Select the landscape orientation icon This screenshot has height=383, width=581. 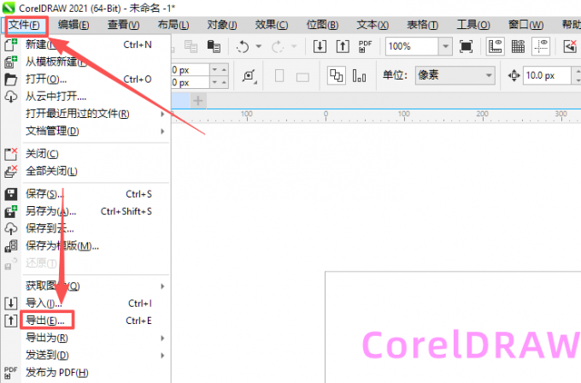point(302,77)
